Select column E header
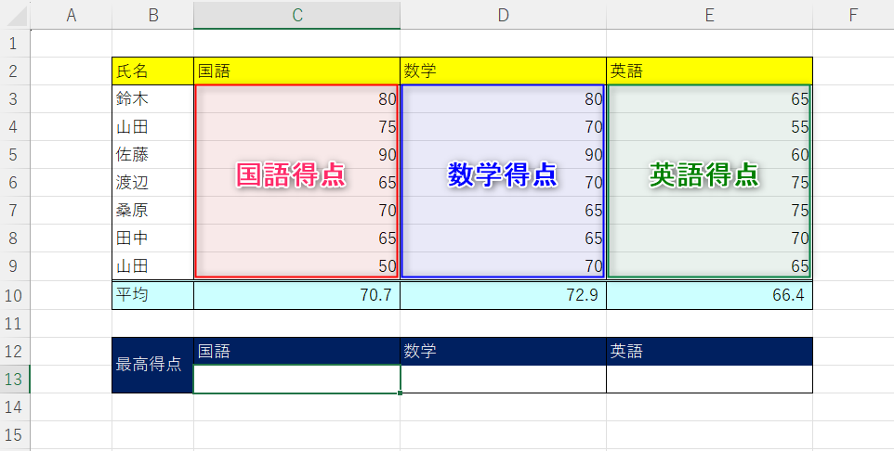Viewport: 894px width, 451px height. 709,15
